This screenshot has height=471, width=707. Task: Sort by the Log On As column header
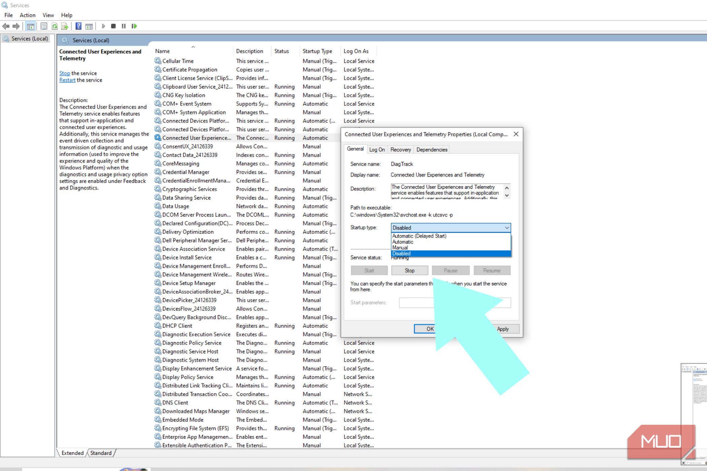click(359, 51)
